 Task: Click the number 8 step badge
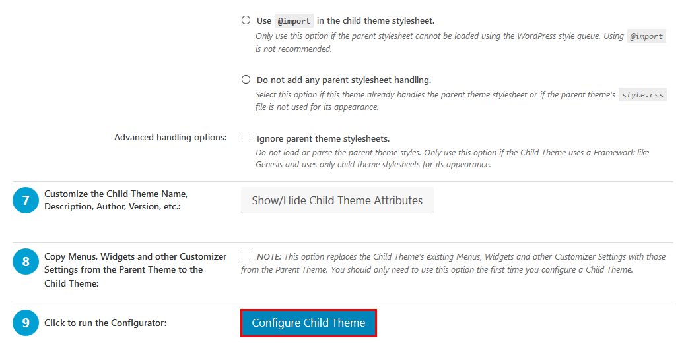(26, 262)
